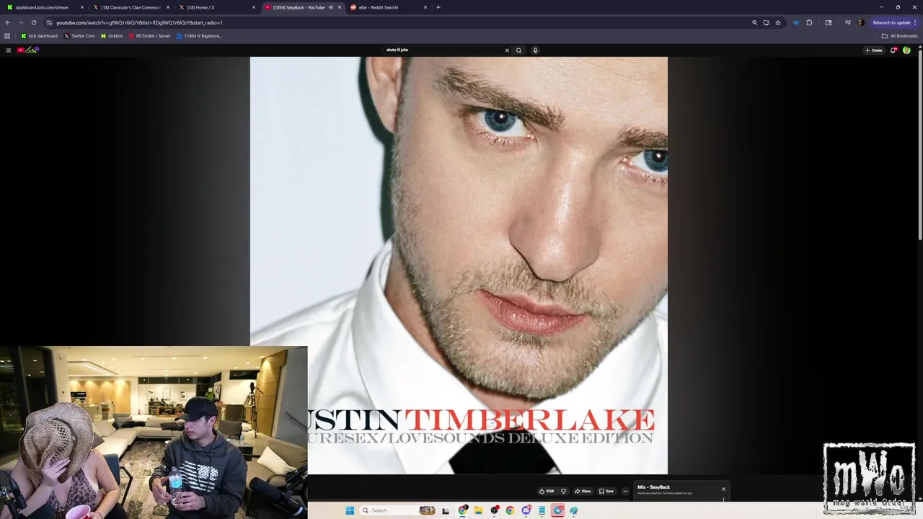
Task: Open the zoom magnifier icon in address bar
Action: pyautogui.click(x=755, y=22)
